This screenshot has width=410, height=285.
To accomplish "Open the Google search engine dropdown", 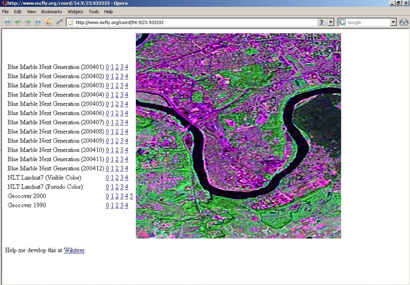I will (x=394, y=23).
